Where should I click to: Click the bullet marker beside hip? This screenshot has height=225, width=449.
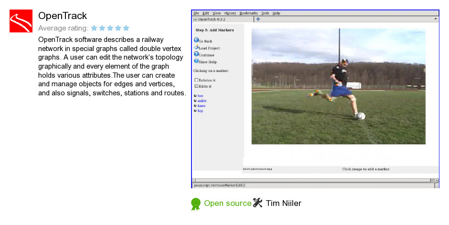195,111
